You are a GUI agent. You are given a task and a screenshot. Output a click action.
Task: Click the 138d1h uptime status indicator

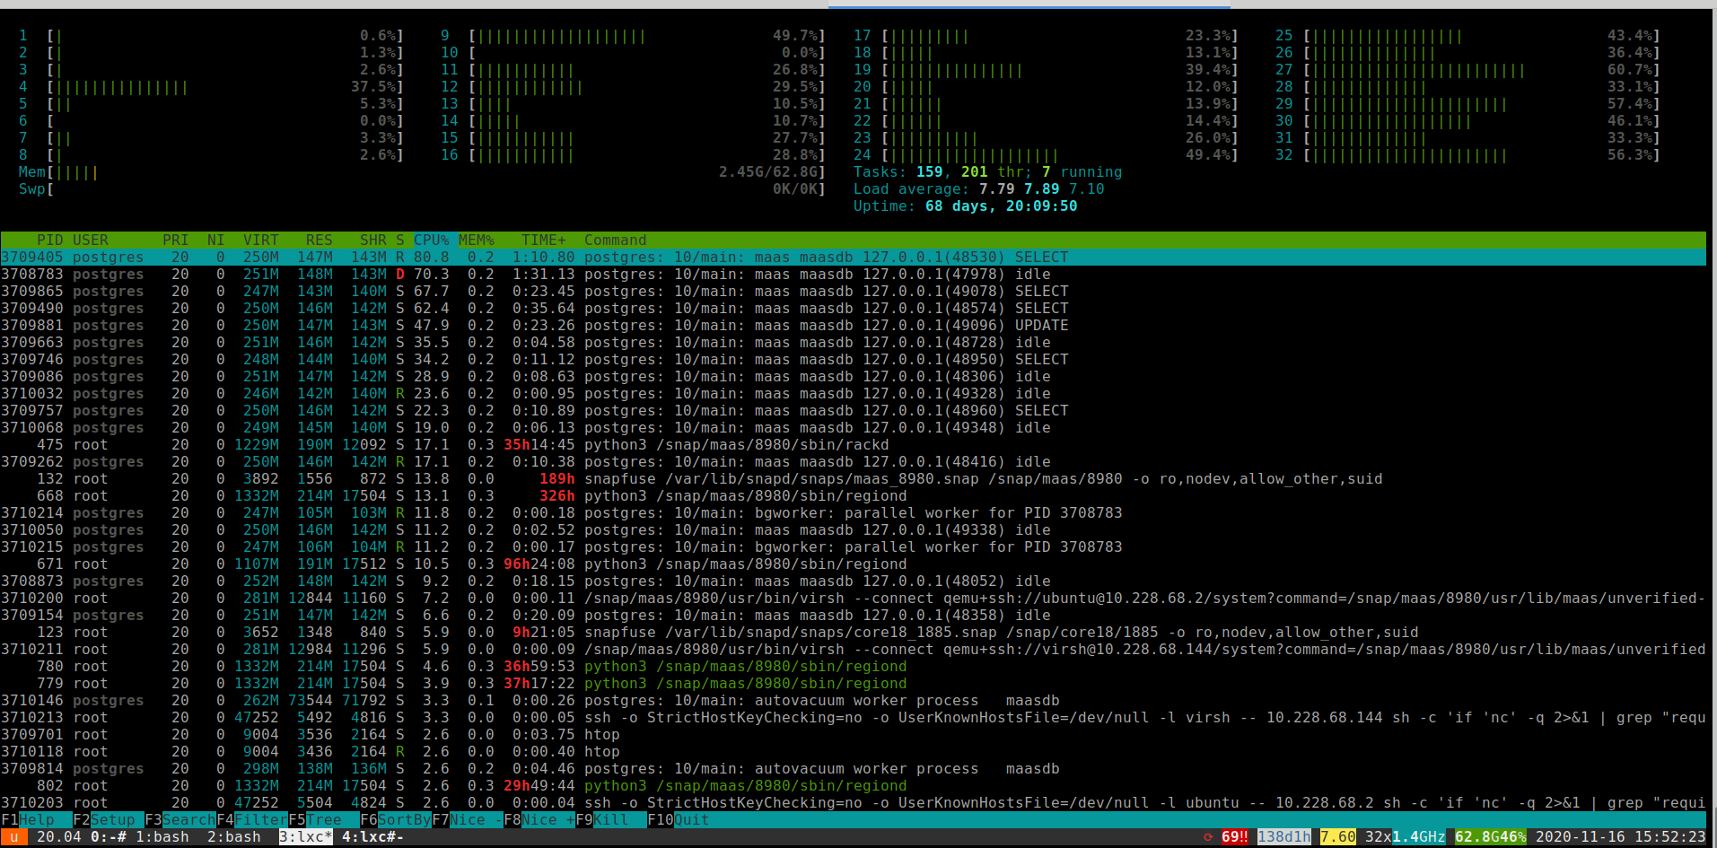[1283, 837]
